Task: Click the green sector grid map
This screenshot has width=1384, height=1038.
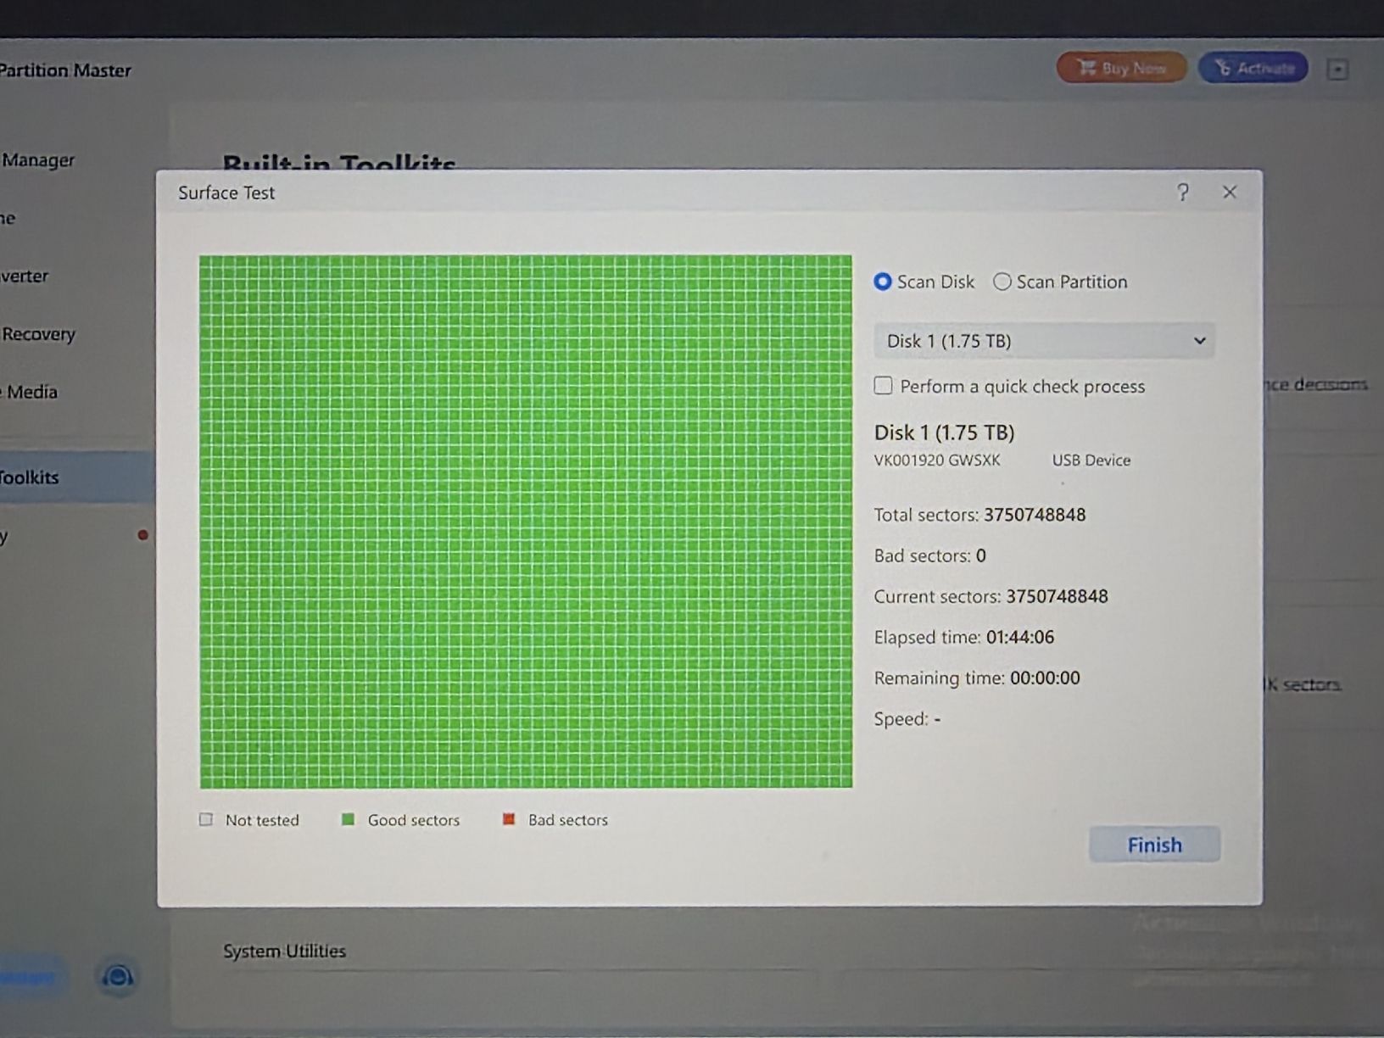Action: coord(526,522)
